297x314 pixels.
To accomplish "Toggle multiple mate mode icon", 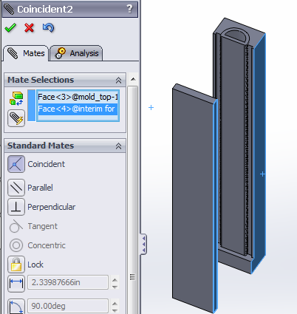I will tap(16, 118).
